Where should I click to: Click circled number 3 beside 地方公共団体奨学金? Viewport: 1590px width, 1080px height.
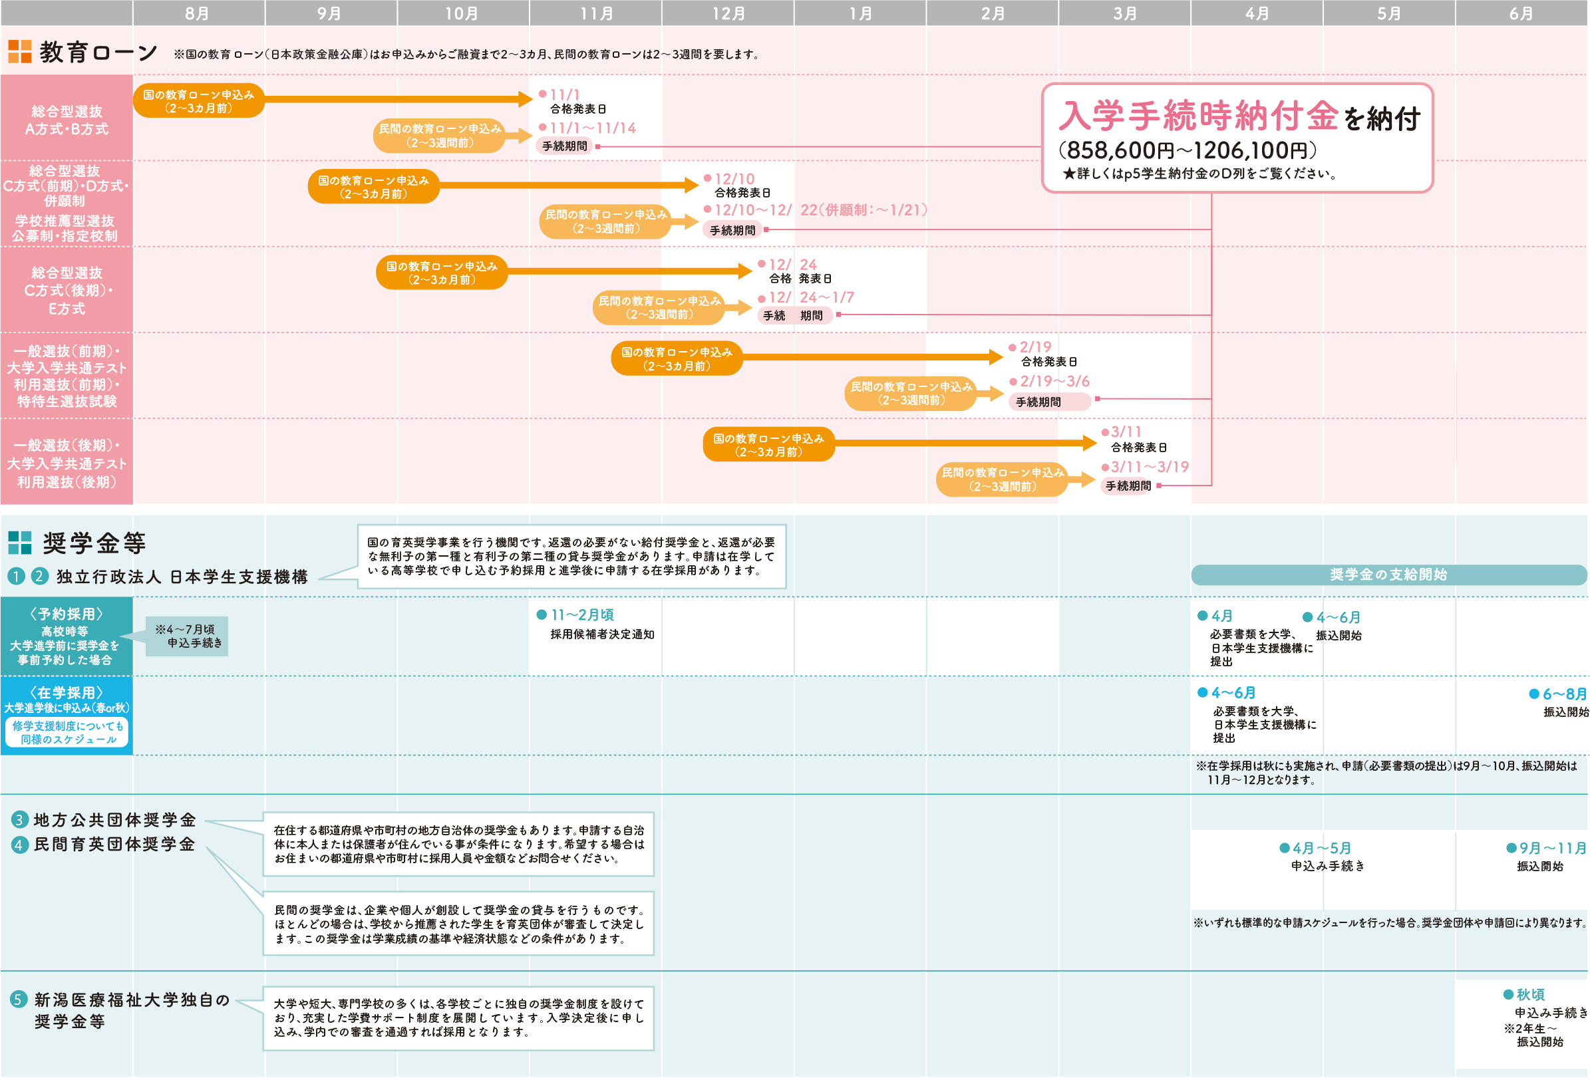19,820
